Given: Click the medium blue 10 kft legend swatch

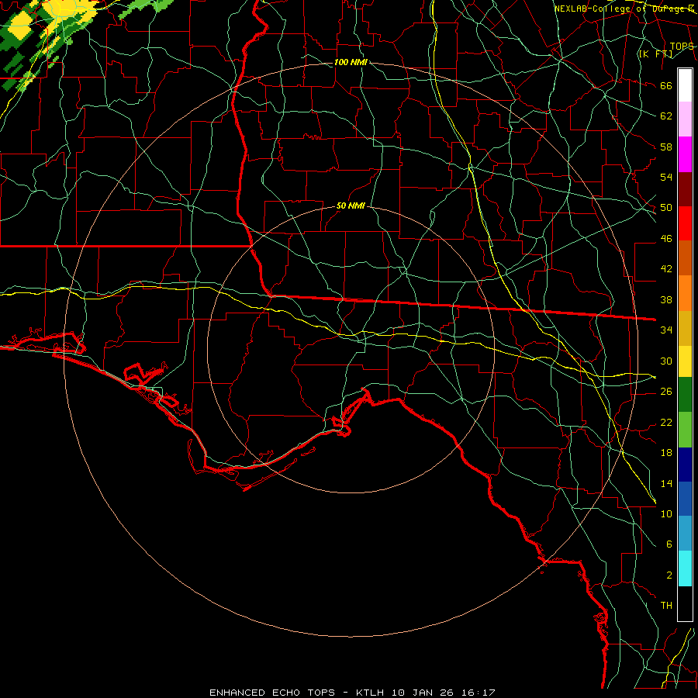Looking at the screenshot, I should tap(685, 499).
